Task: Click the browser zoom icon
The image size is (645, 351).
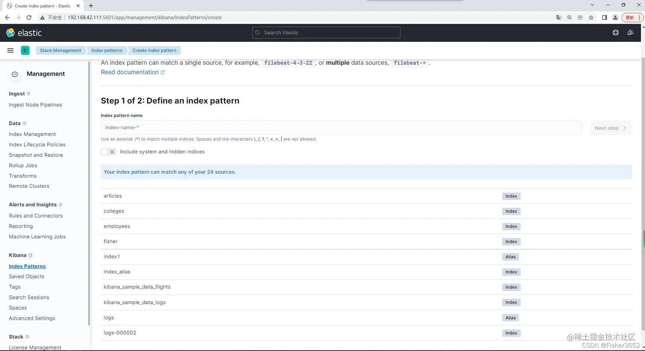Action: tap(569, 18)
